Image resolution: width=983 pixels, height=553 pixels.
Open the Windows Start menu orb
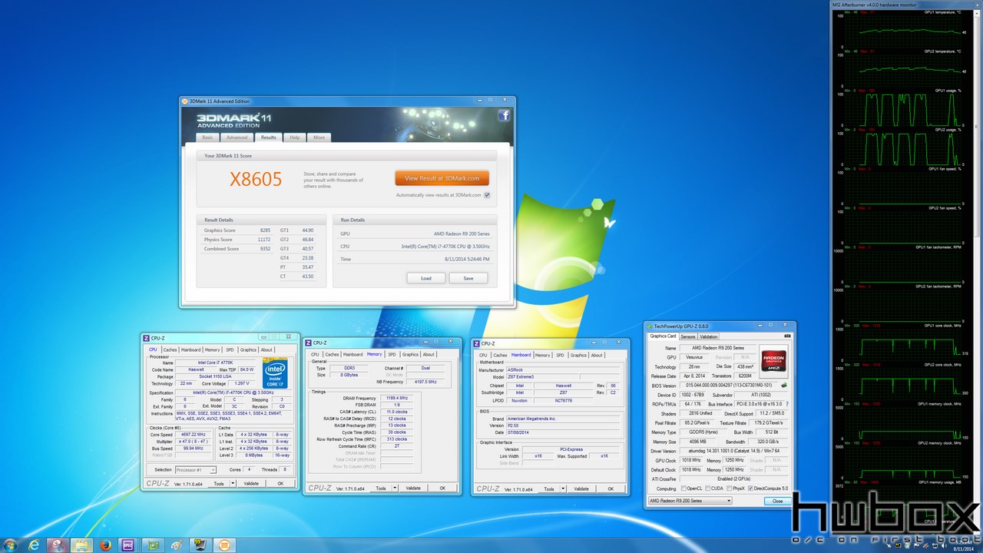point(11,545)
